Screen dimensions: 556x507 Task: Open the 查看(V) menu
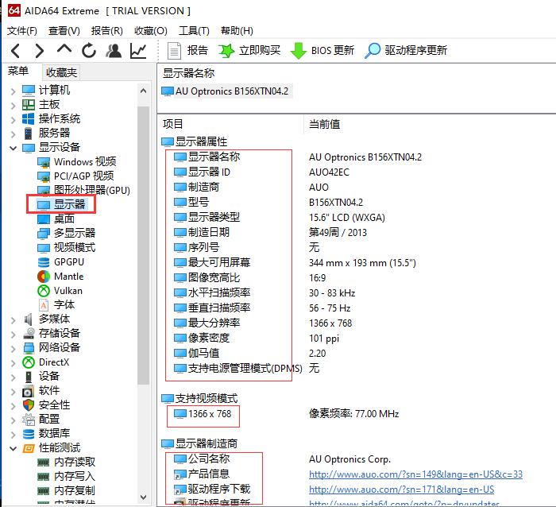coord(64,31)
